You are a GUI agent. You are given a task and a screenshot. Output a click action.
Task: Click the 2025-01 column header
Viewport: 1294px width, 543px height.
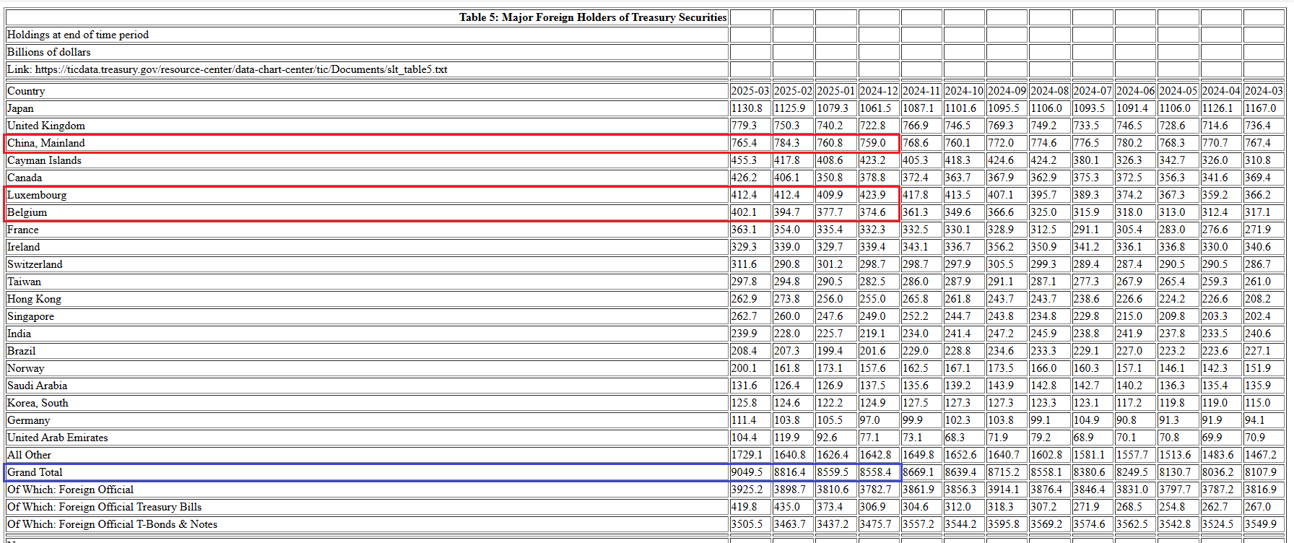point(836,91)
